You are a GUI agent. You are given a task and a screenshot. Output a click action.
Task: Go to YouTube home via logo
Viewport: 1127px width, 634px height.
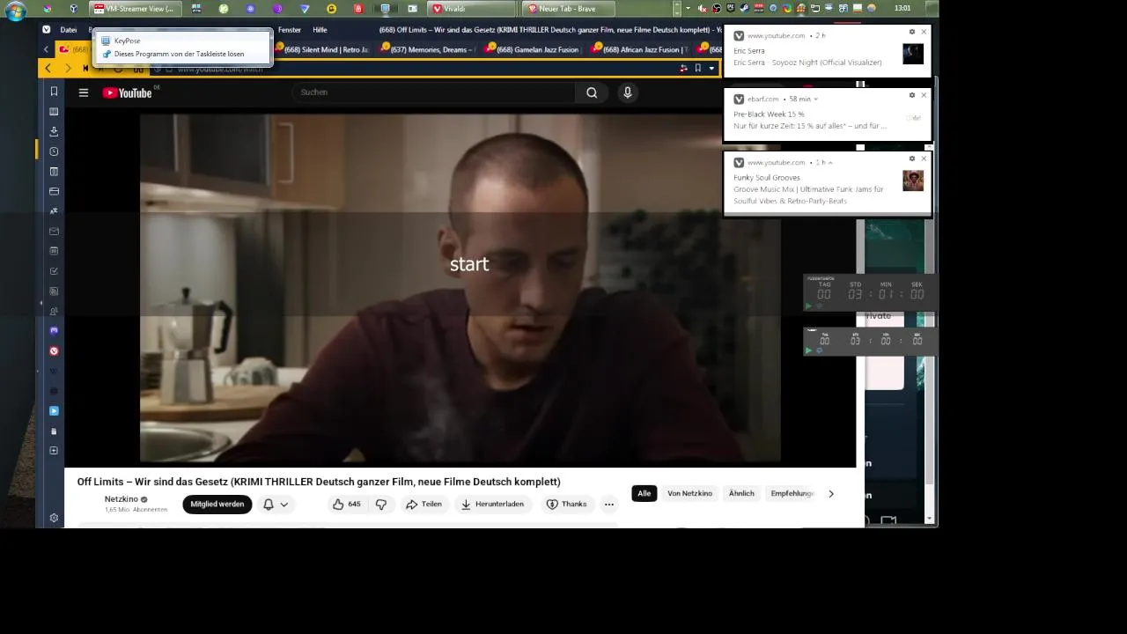[128, 92]
